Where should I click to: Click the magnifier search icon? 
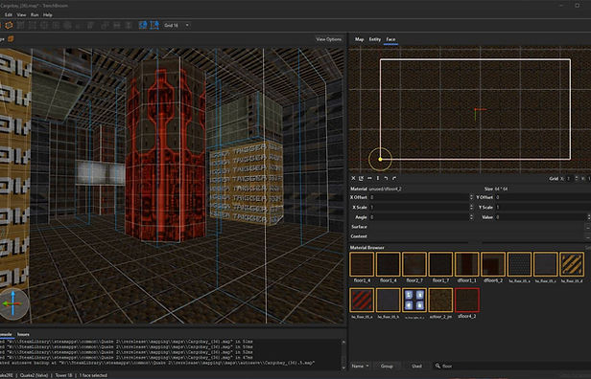coord(437,366)
